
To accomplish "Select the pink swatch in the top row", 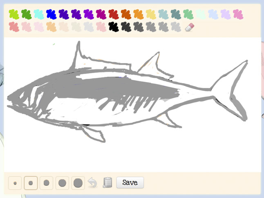I will pyautogui.click(x=238, y=14).
